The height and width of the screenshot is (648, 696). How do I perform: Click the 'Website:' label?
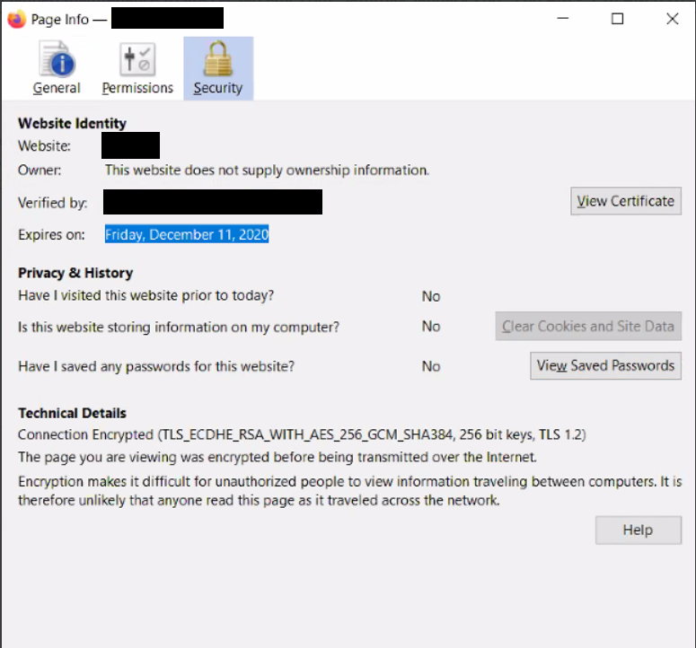coord(44,146)
